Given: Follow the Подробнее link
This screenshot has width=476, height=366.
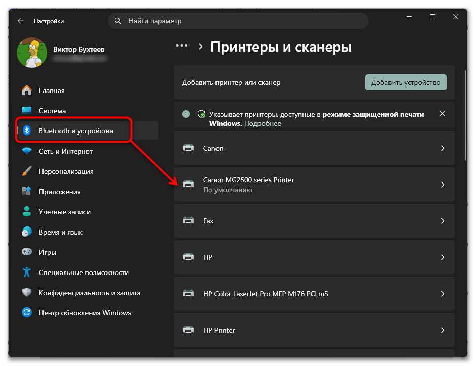Looking at the screenshot, I should (x=263, y=123).
